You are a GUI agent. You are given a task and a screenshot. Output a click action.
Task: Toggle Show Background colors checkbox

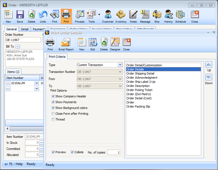click(x=53, y=108)
